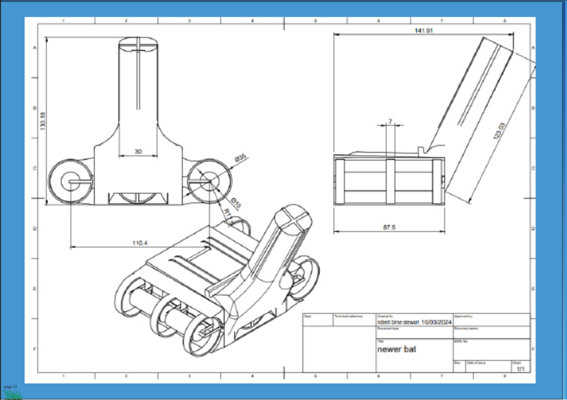Image resolution: width=567 pixels, height=400 pixels.
Task: Select the Ø35 wheel diameter dimension
Action: click(x=240, y=158)
